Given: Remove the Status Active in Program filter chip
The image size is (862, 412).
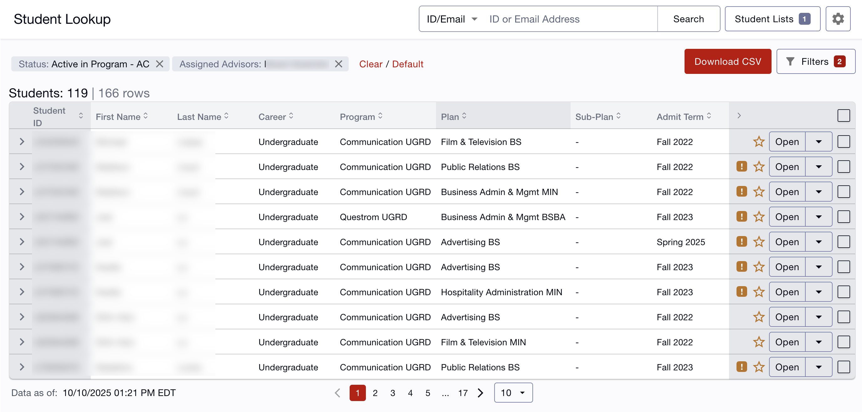Looking at the screenshot, I should [160, 64].
